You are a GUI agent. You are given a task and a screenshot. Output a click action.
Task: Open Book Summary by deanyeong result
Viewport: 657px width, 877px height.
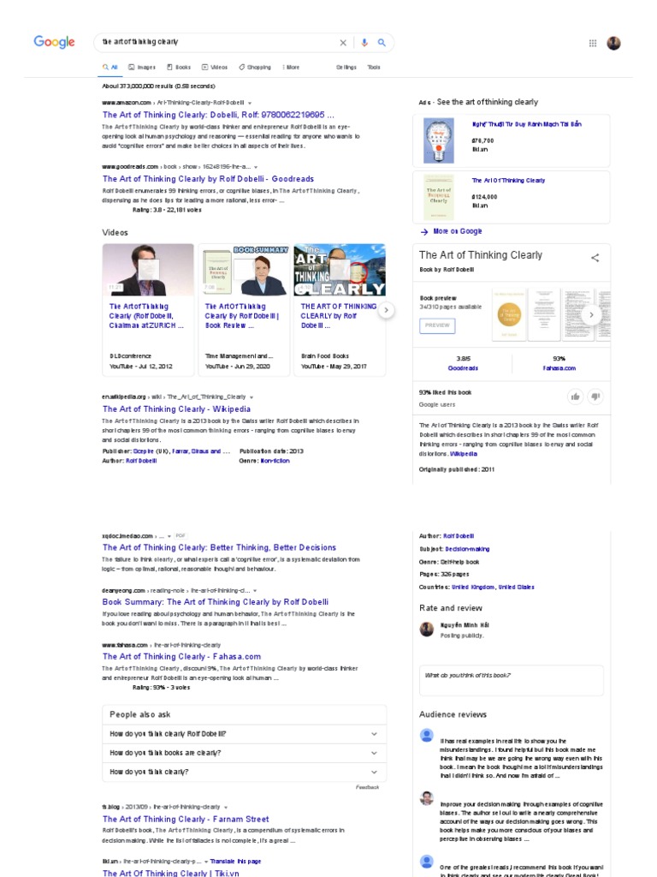215,602
